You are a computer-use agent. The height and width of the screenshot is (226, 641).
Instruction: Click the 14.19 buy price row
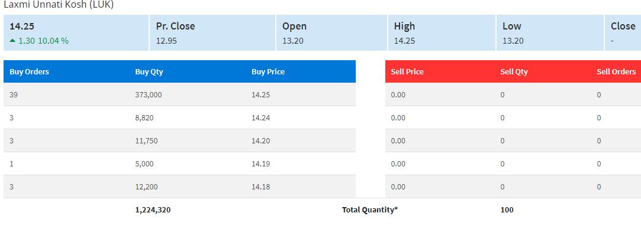click(x=179, y=163)
